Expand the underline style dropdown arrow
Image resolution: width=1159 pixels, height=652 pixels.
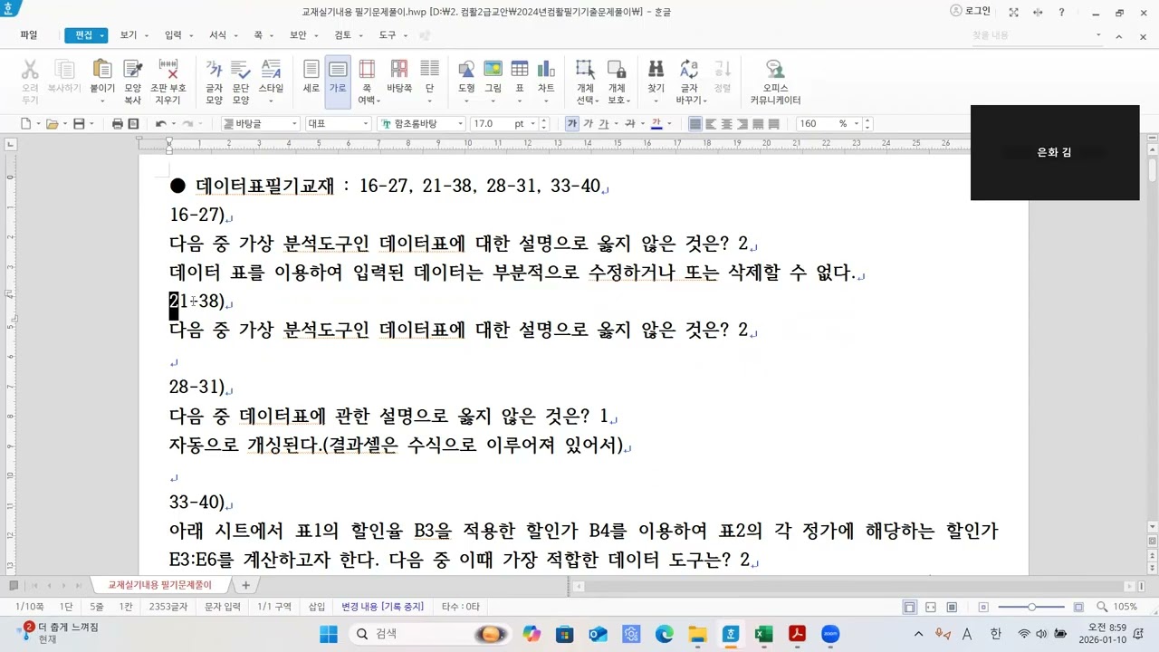(x=616, y=124)
